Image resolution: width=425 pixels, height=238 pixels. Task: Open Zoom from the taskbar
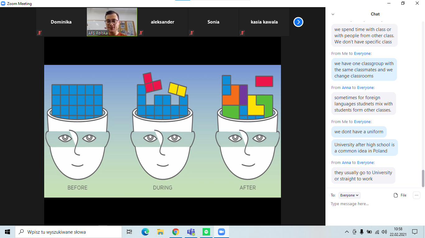point(221,232)
